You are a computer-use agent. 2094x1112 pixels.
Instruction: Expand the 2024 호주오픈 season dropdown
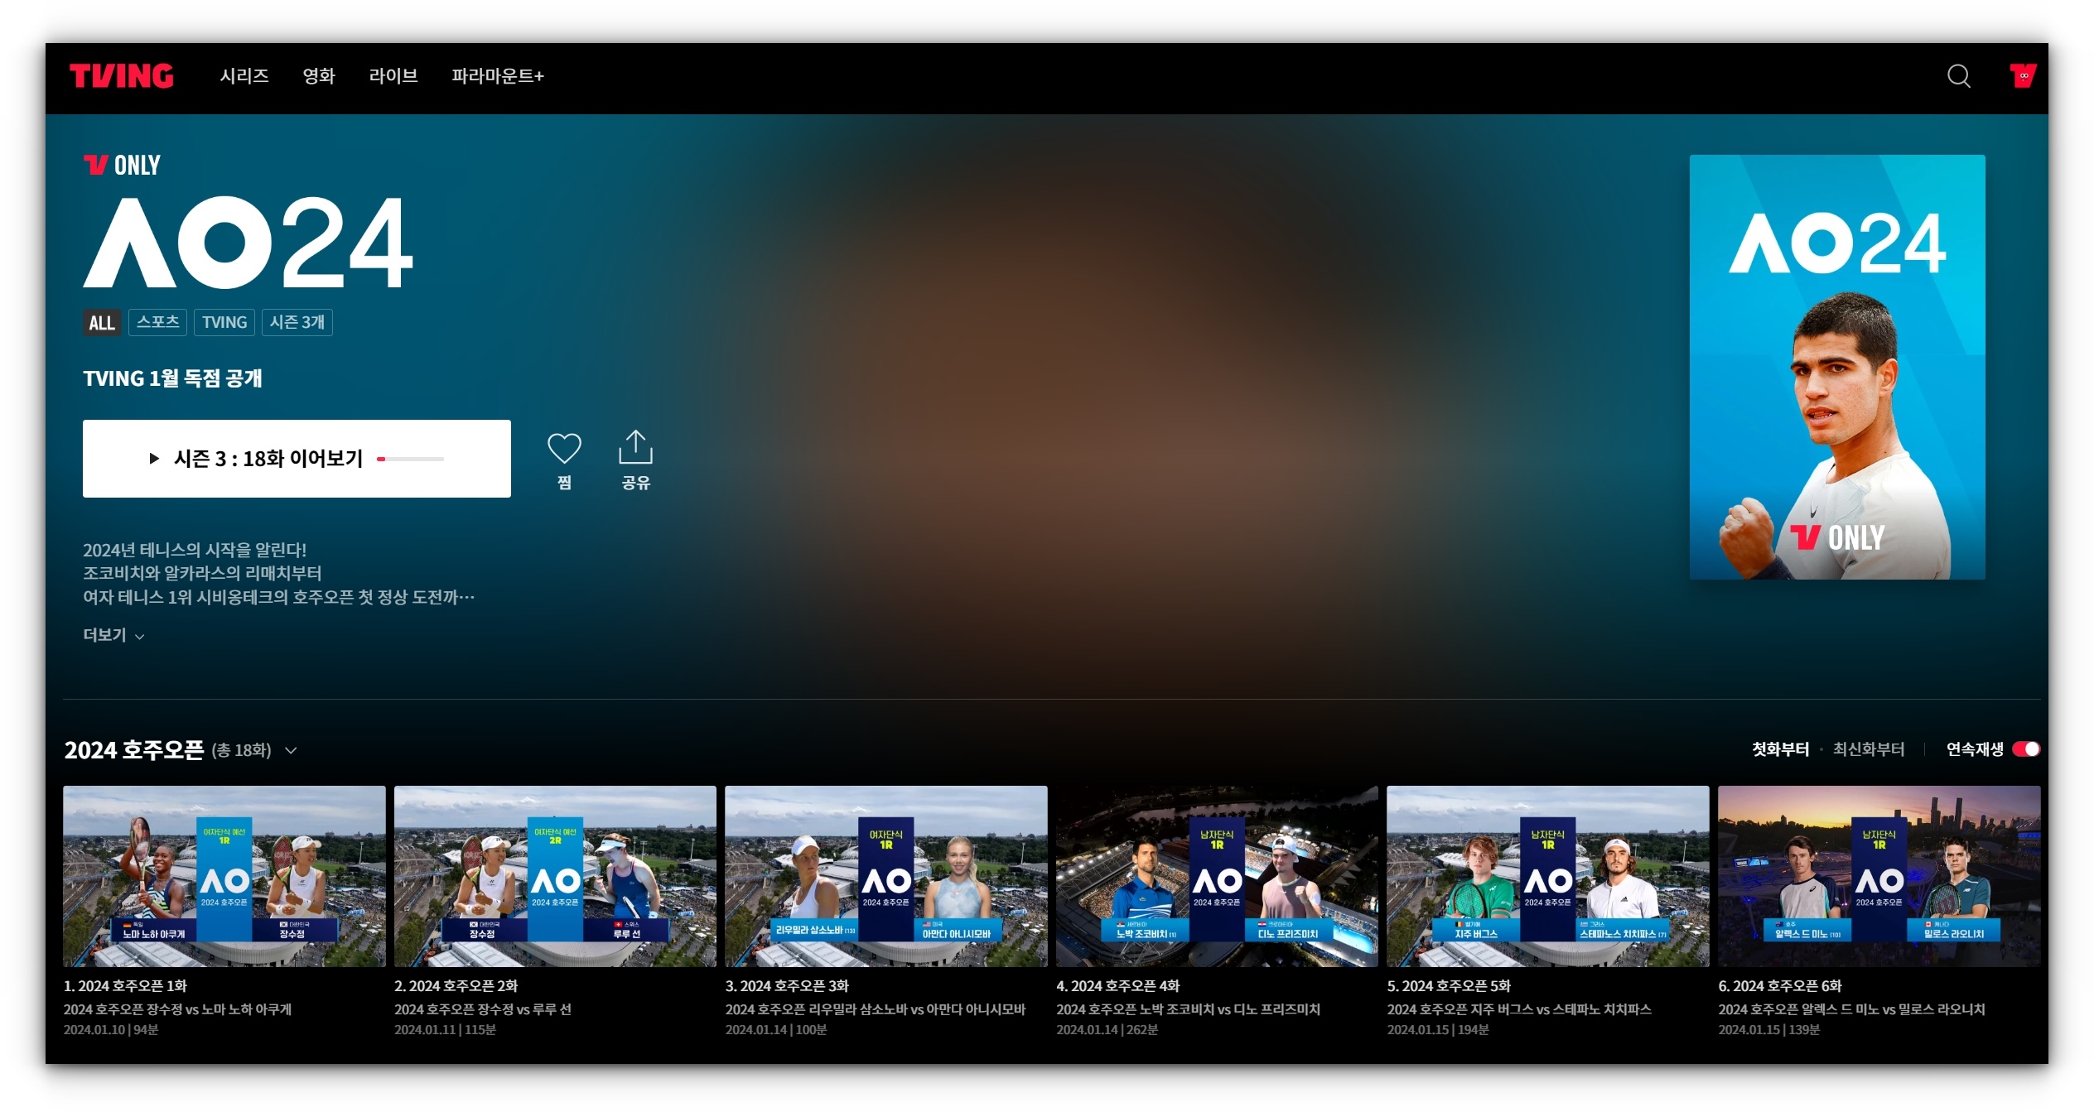pos(291,751)
